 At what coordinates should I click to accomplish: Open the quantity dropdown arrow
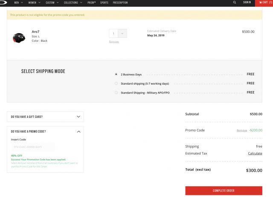[122, 33]
